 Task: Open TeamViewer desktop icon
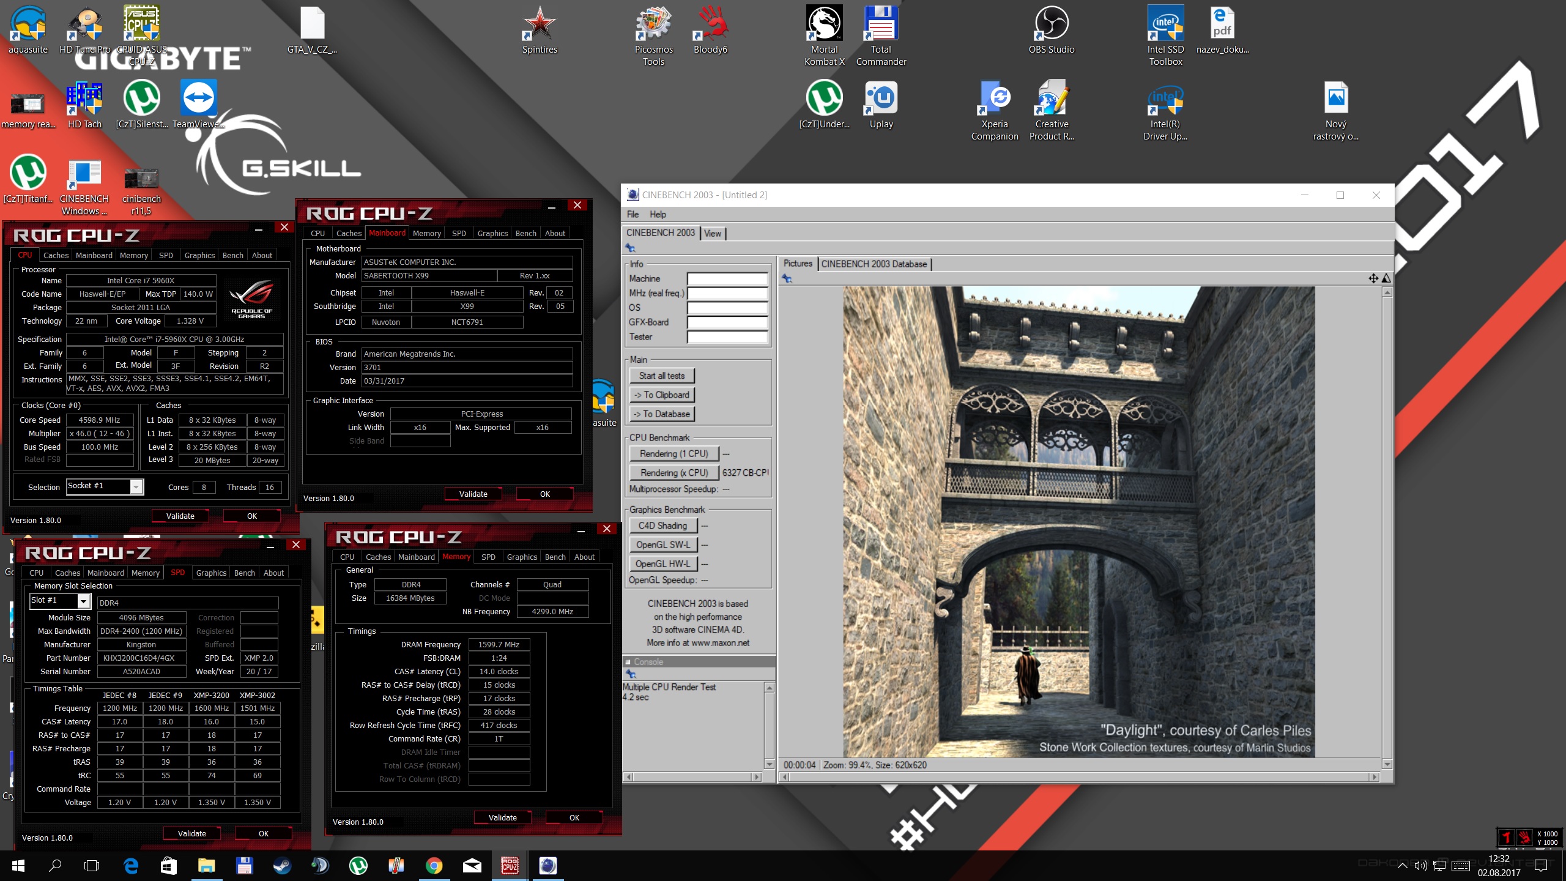tap(198, 104)
